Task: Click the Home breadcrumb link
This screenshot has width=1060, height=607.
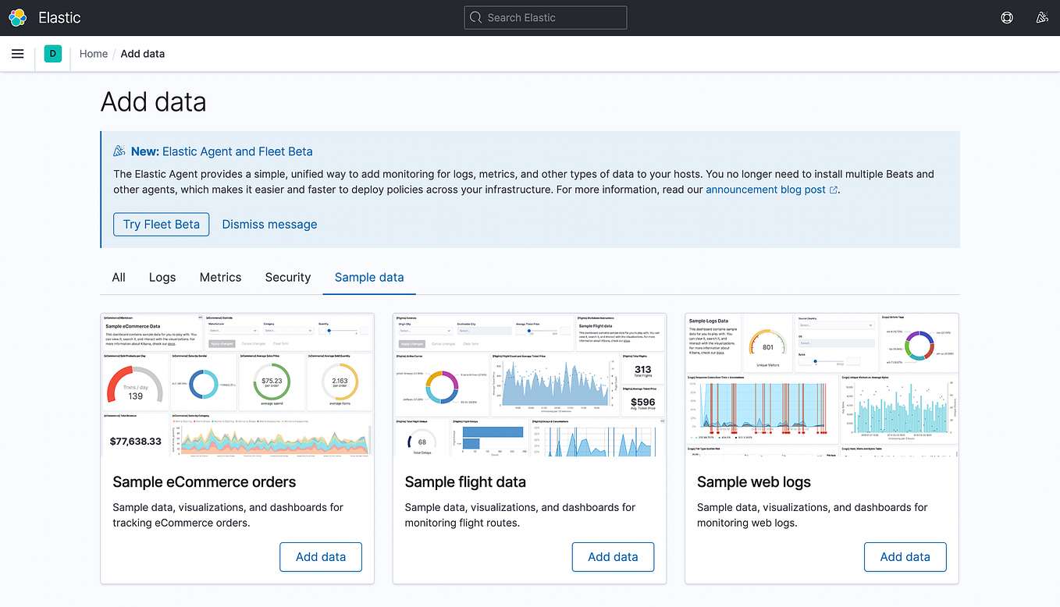Action: (x=94, y=53)
